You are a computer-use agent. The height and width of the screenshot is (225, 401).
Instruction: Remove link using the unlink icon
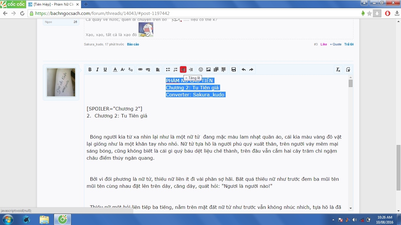(x=148, y=69)
